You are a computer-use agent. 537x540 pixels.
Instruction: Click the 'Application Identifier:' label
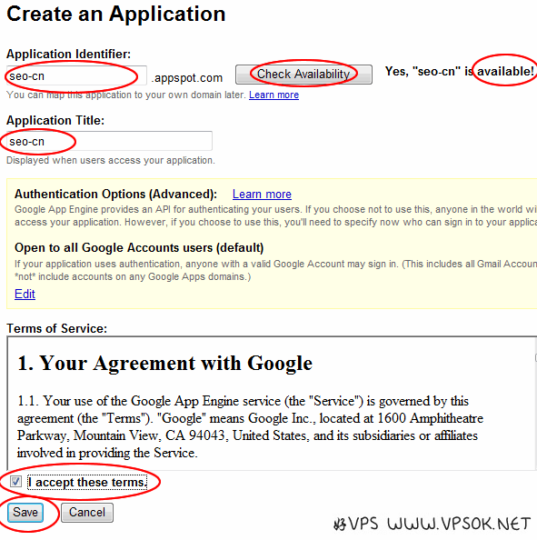68,54
